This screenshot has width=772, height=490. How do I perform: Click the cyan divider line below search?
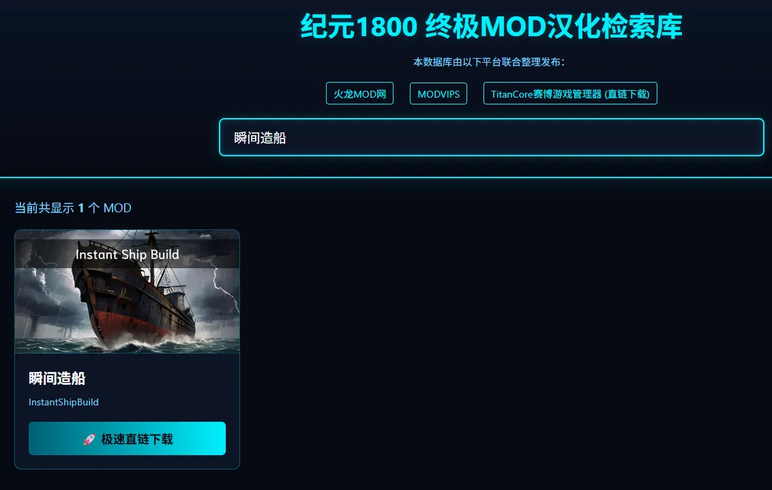click(x=386, y=177)
